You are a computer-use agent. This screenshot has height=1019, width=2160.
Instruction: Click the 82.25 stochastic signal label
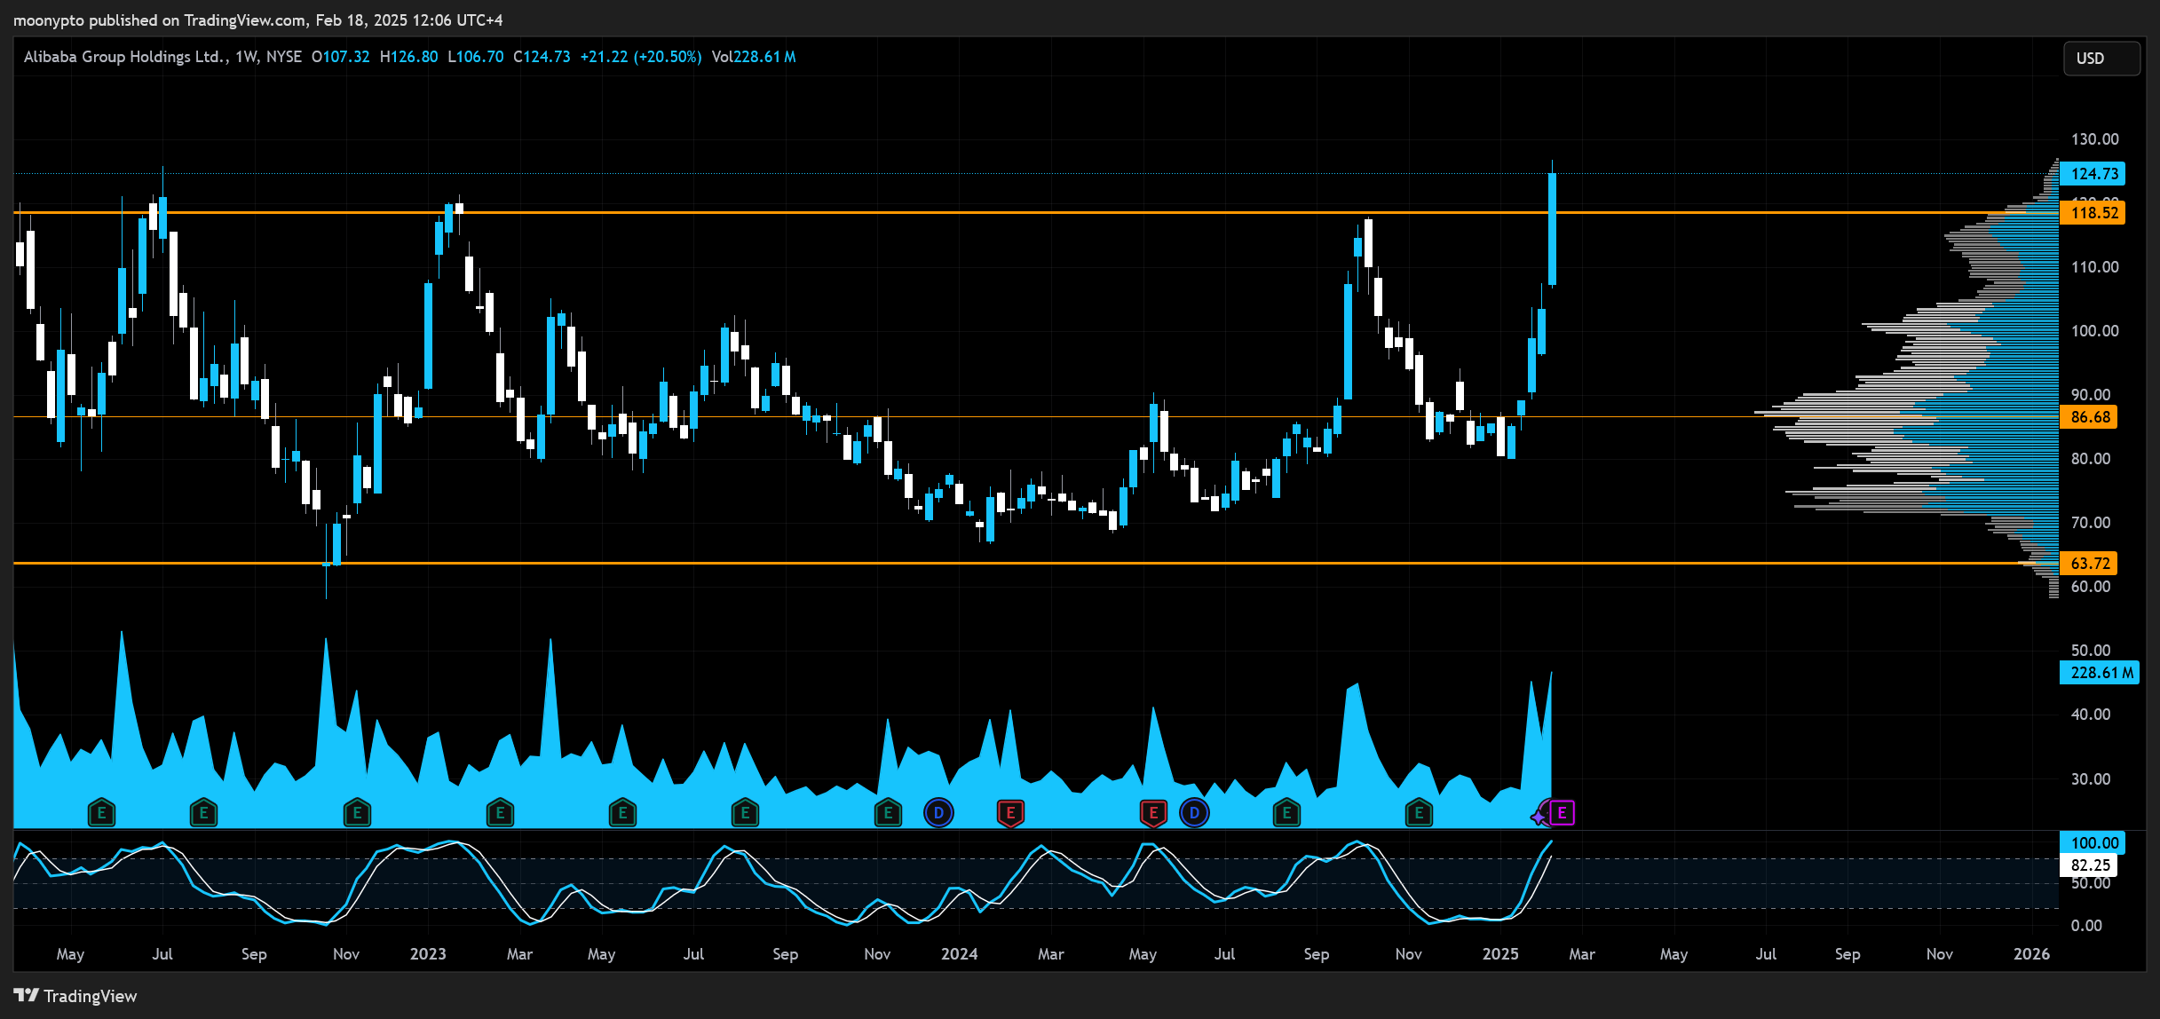[2089, 865]
